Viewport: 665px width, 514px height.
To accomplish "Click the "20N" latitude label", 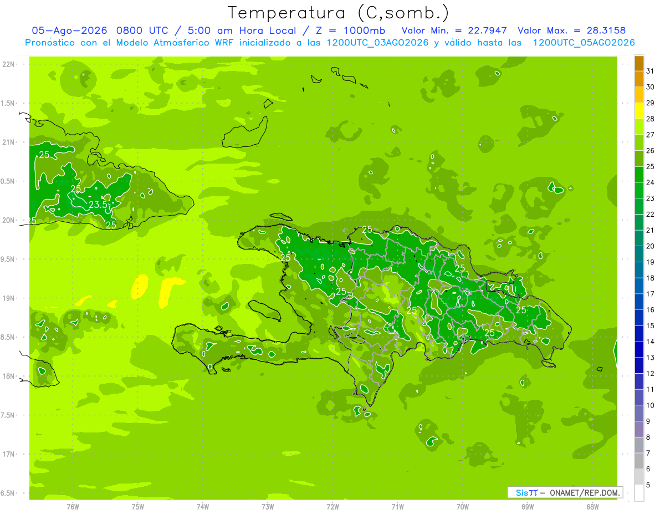I will point(8,220).
